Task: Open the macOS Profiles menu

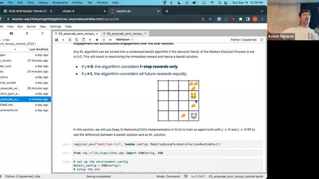Action: 78,2
